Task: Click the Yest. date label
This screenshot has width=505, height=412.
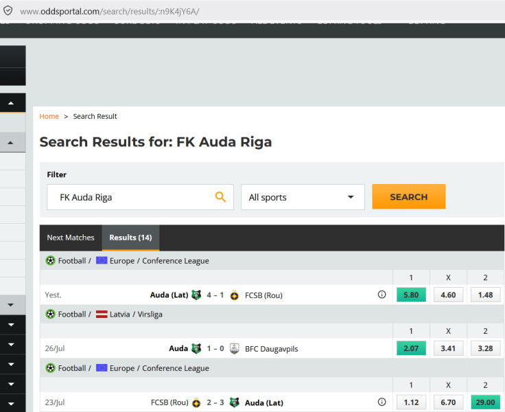Action: (x=53, y=295)
